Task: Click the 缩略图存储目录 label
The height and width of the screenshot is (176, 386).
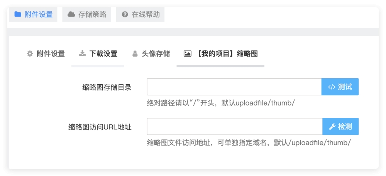Action: 107,87
